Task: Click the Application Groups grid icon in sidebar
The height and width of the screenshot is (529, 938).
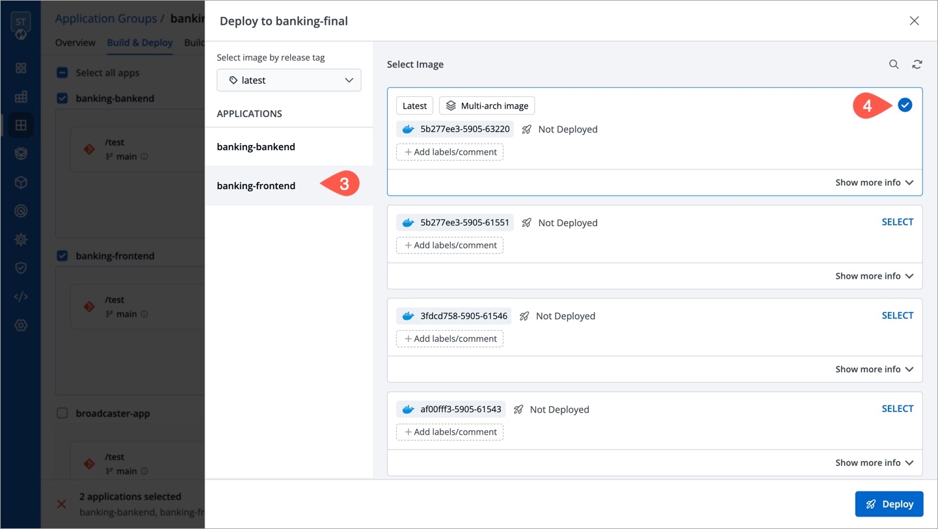Action: coord(21,125)
